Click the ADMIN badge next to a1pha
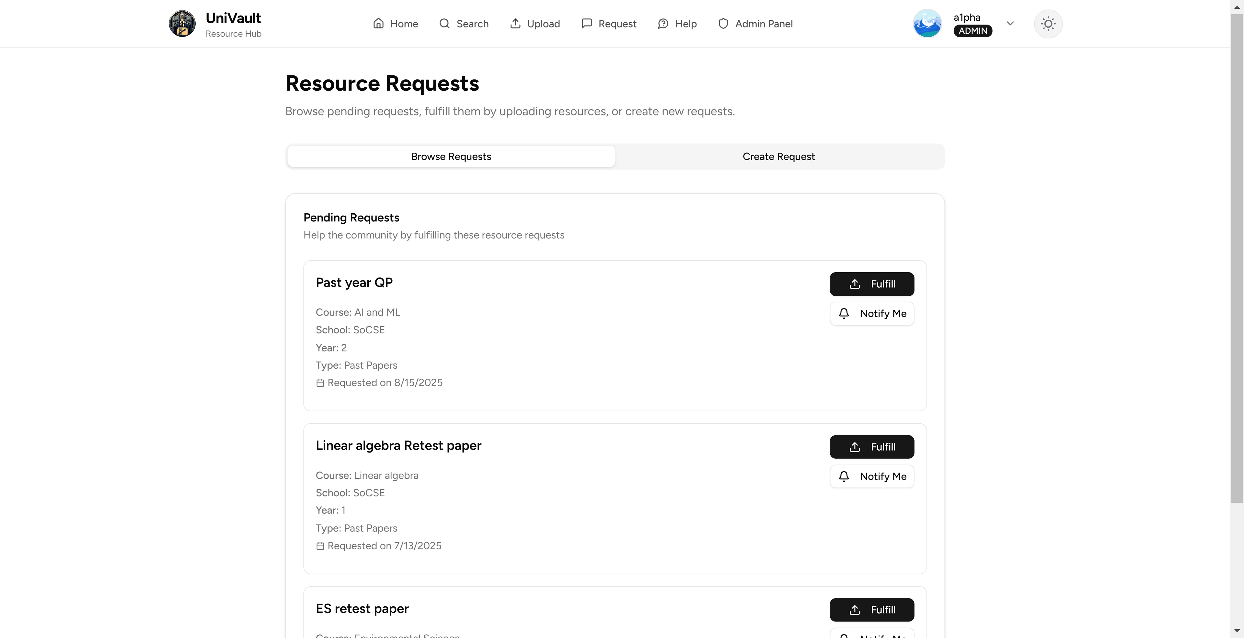Image resolution: width=1244 pixels, height=638 pixels. (x=973, y=30)
